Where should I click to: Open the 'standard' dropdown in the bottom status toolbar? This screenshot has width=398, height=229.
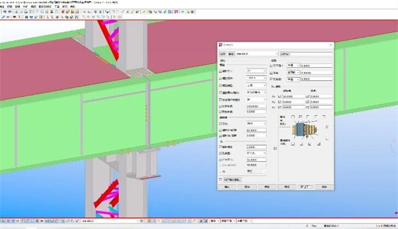coord(110,221)
